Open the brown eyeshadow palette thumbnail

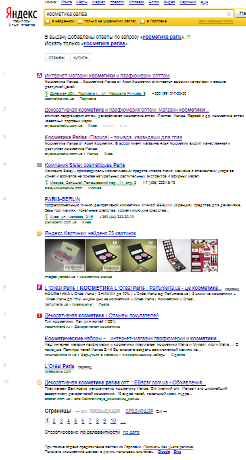coord(174,256)
